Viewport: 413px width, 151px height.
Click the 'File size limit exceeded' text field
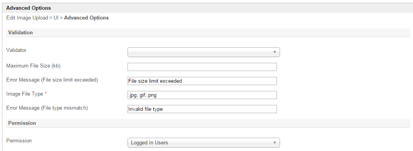[x=202, y=81]
